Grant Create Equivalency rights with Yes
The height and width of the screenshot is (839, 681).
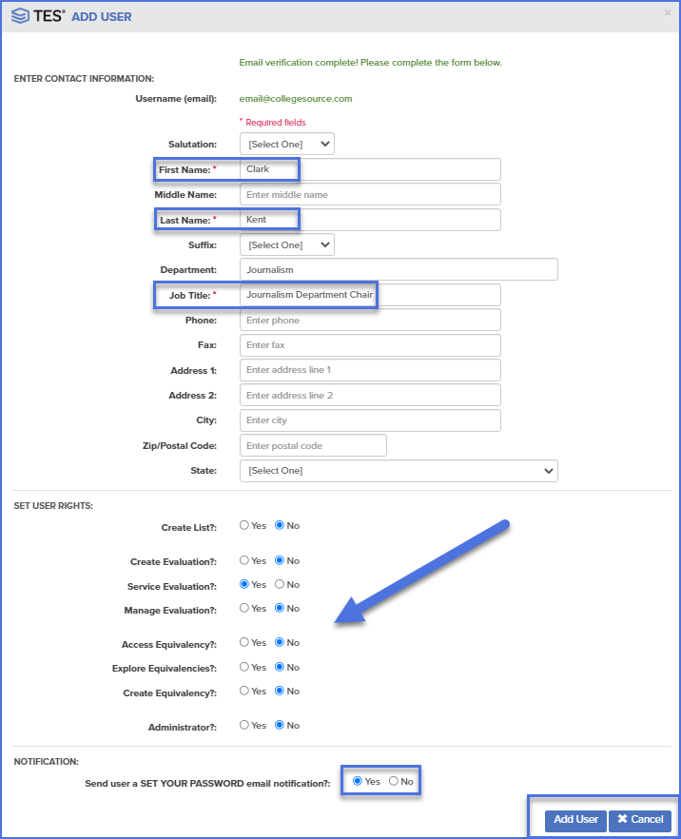(244, 691)
